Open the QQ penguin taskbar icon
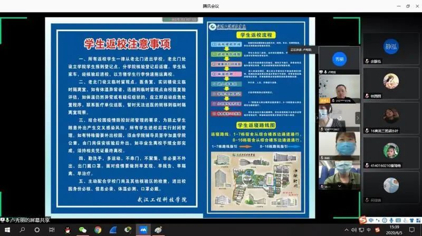Image resolution: width=422 pixels, height=236 pixels. [x=68, y=230]
